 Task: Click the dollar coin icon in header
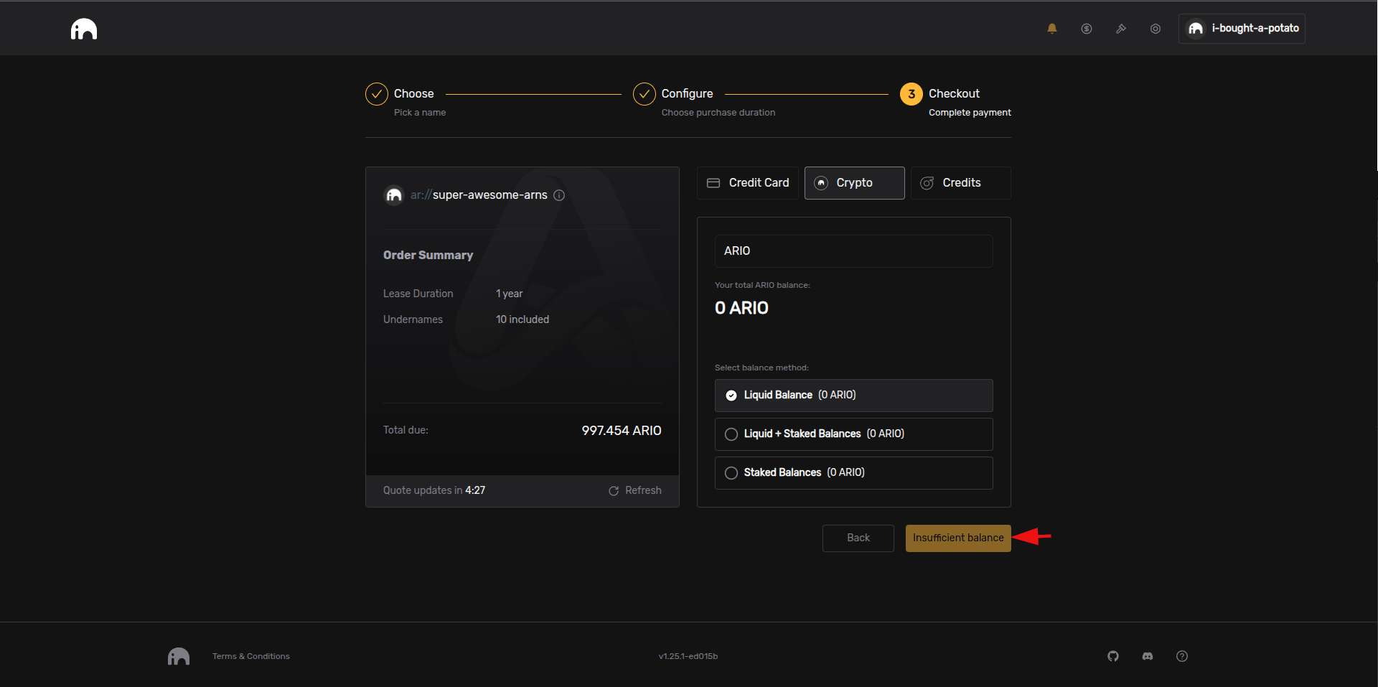tap(1086, 29)
